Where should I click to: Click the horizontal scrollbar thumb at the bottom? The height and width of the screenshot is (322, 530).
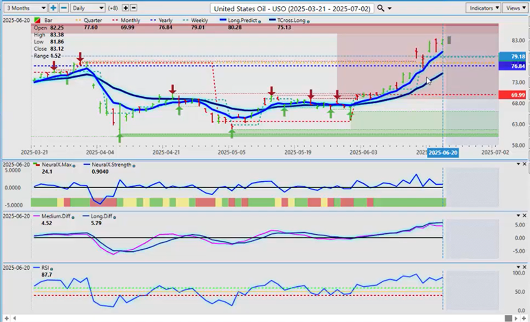(x=509, y=318)
